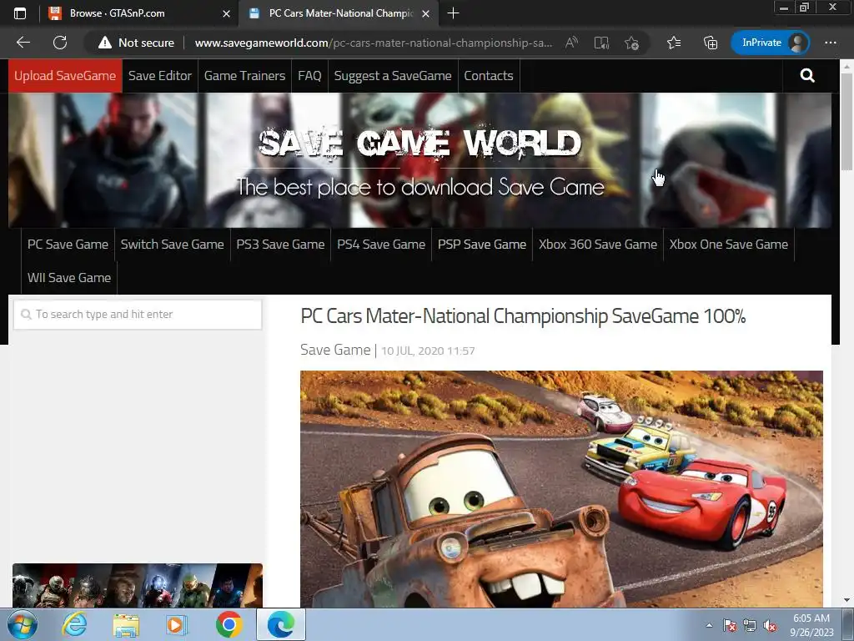
Task: Launch Google Chrome from taskbar
Action: pyautogui.click(x=229, y=624)
